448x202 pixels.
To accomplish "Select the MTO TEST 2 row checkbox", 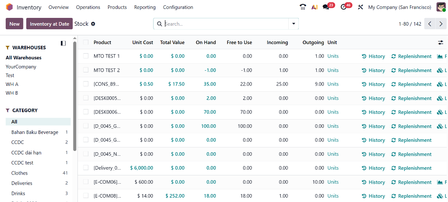I will coord(86,70).
